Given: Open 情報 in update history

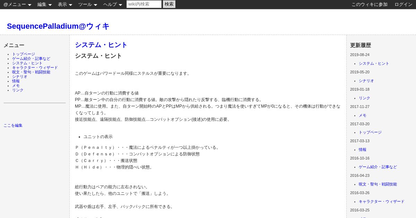Looking at the screenshot, I should pyautogui.click(x=363, y=150).
